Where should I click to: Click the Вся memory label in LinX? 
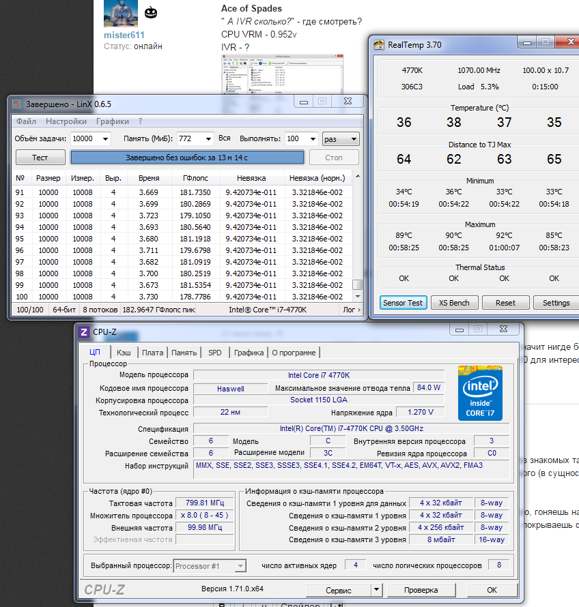(225, 138)
